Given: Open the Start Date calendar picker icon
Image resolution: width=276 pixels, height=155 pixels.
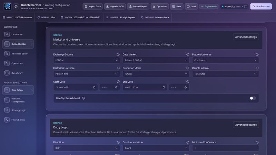Looking at the screenshot, I should (x=94, y=87).
